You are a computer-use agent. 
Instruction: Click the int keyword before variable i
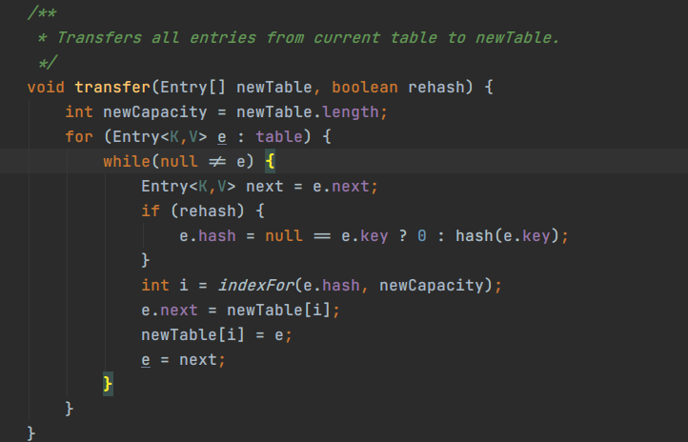coord(155,285)
